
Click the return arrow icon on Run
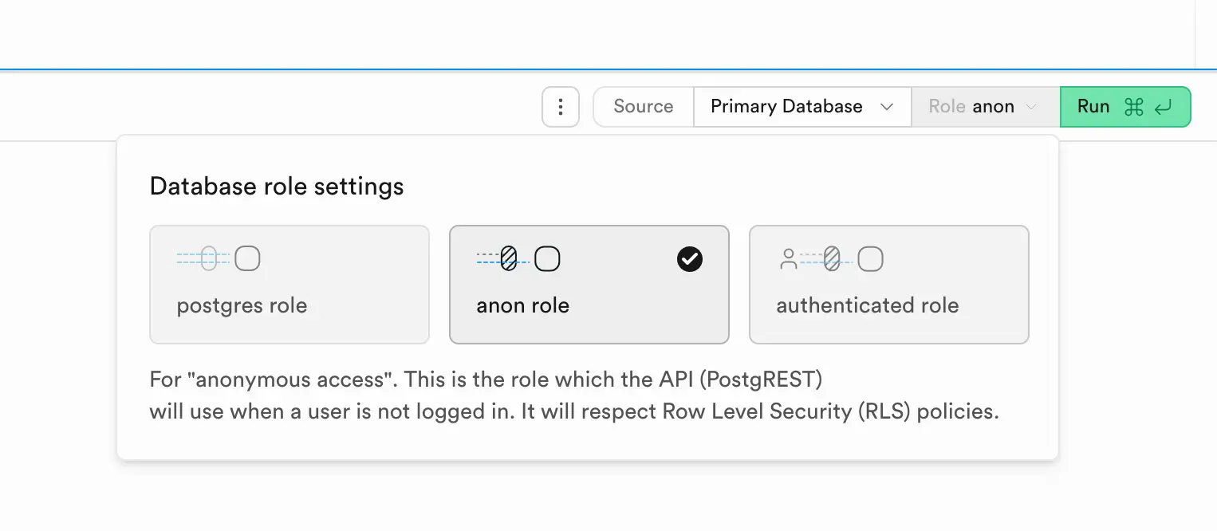pos(1163,107)
